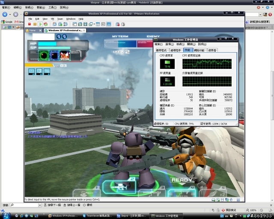Open the 處理程序 tab in Task Manager
274x219 pixels.
pos(176,50)
